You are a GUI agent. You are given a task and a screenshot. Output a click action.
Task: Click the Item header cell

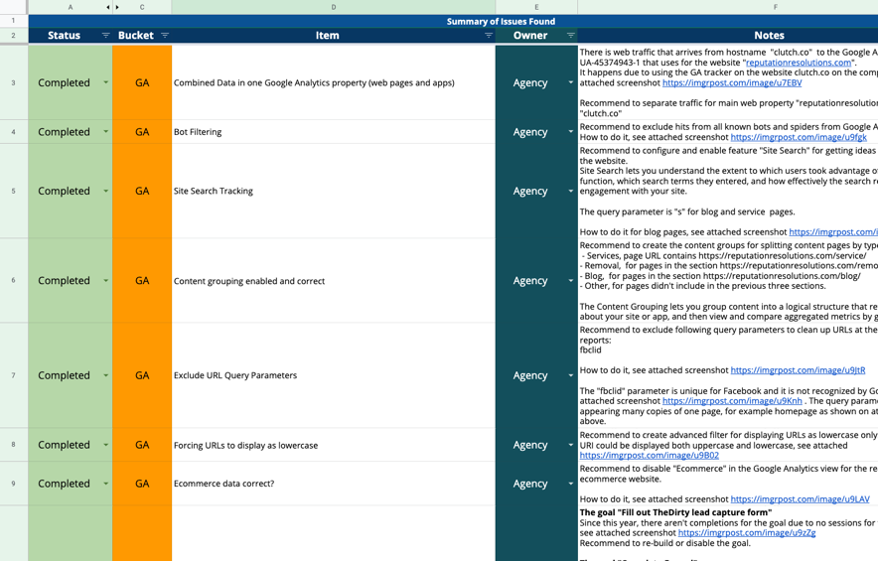[x=333, y=36]
